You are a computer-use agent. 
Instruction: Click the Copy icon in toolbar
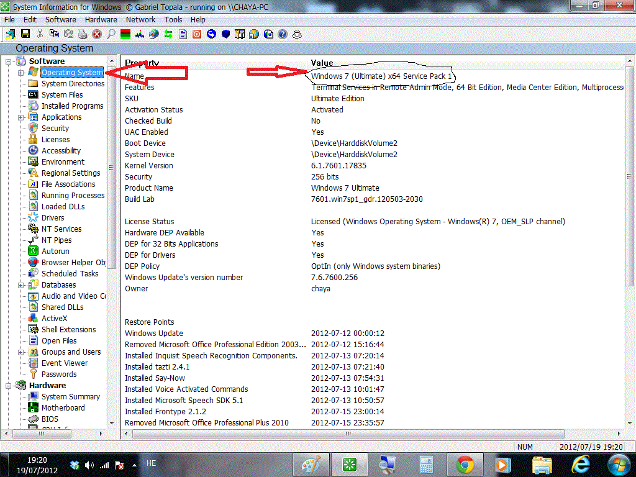tap(54, 34)
